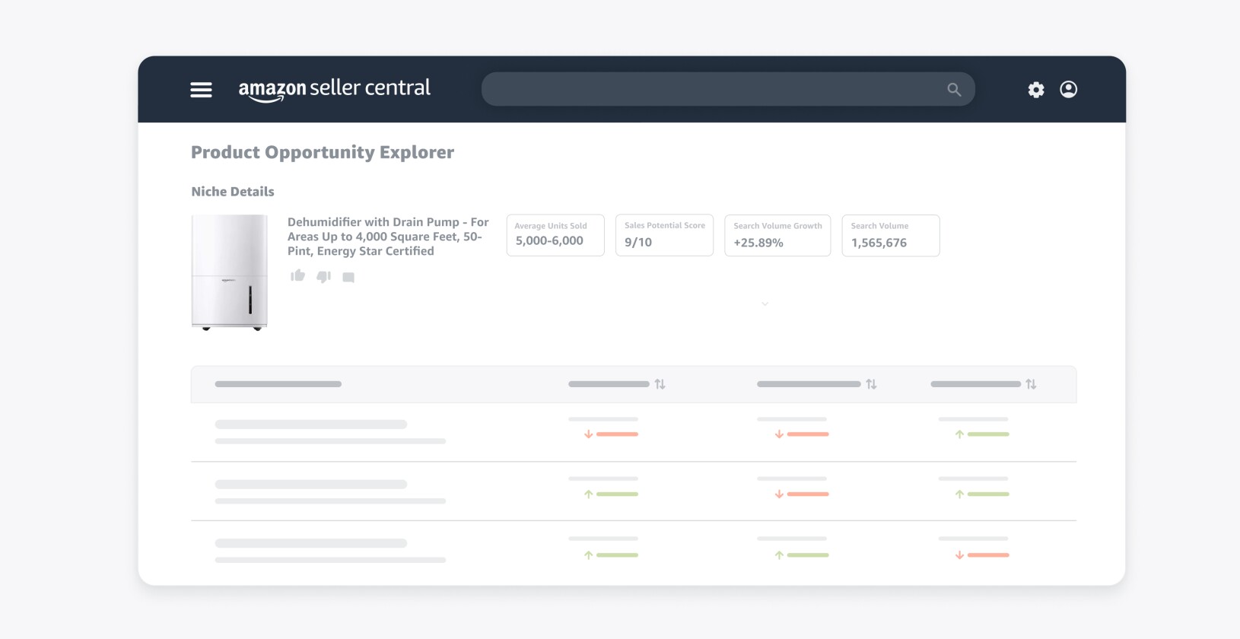Sort table by the second column arrows
Image resolution: width=1240 pixels, height=639 pixels.
tap(660, 384)
